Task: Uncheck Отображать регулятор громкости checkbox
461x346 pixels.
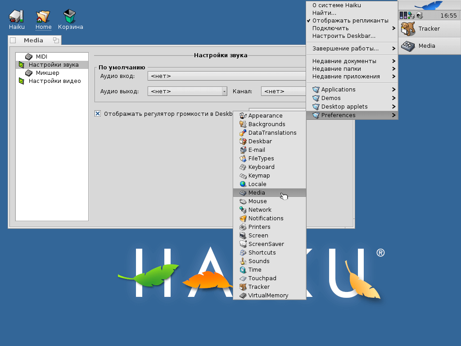Action: pyautogui.click(x=98, y=114)
